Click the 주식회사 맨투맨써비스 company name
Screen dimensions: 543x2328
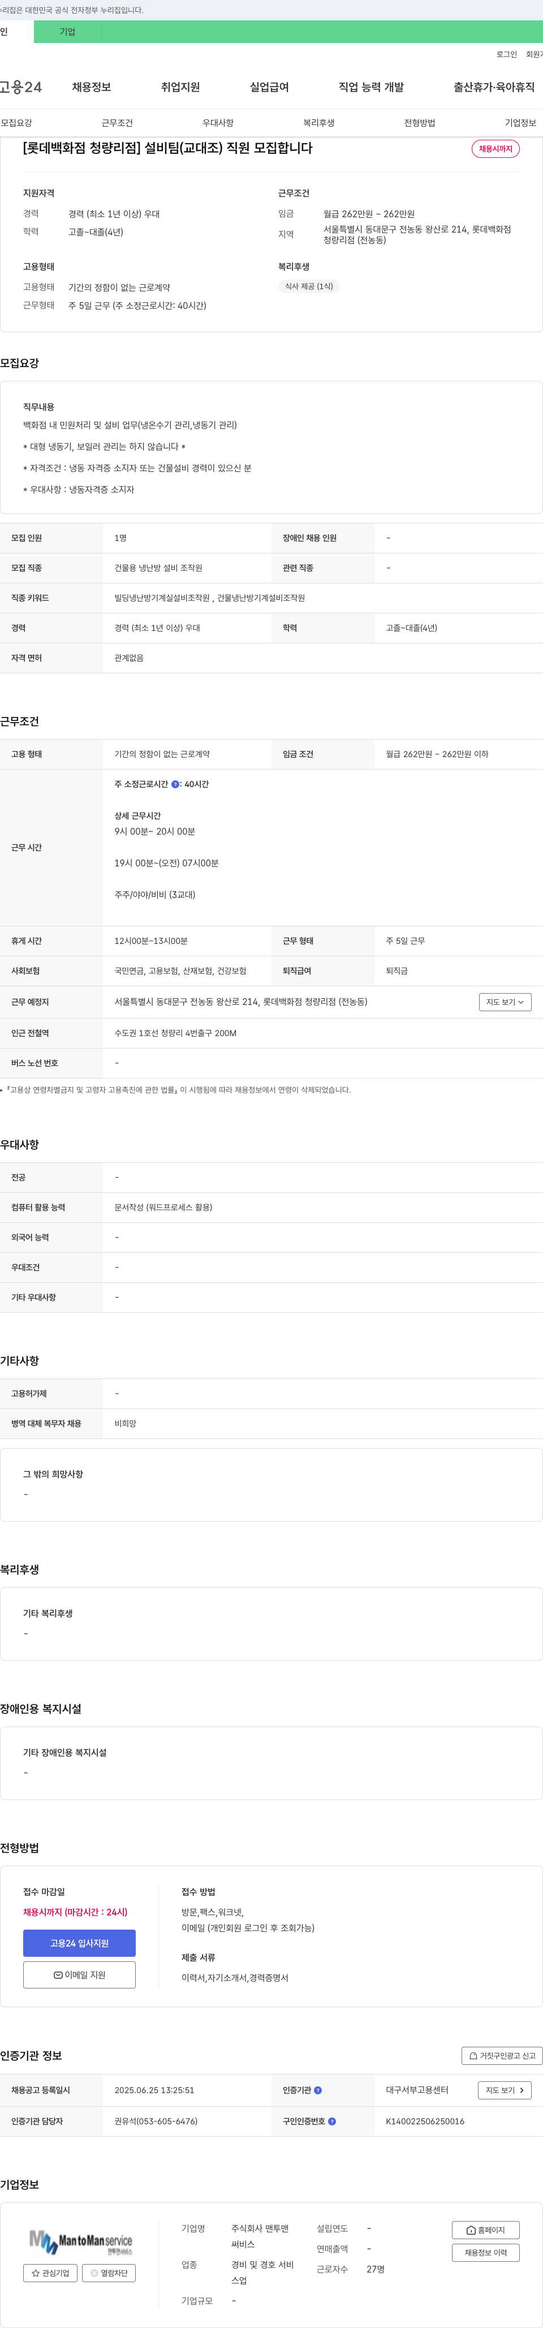coord(260,2237)
